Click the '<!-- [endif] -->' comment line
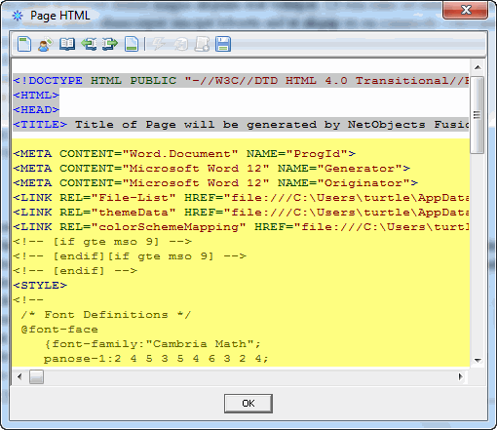The width and height of the screenshot is (497, 430). (x=75, y=271)
